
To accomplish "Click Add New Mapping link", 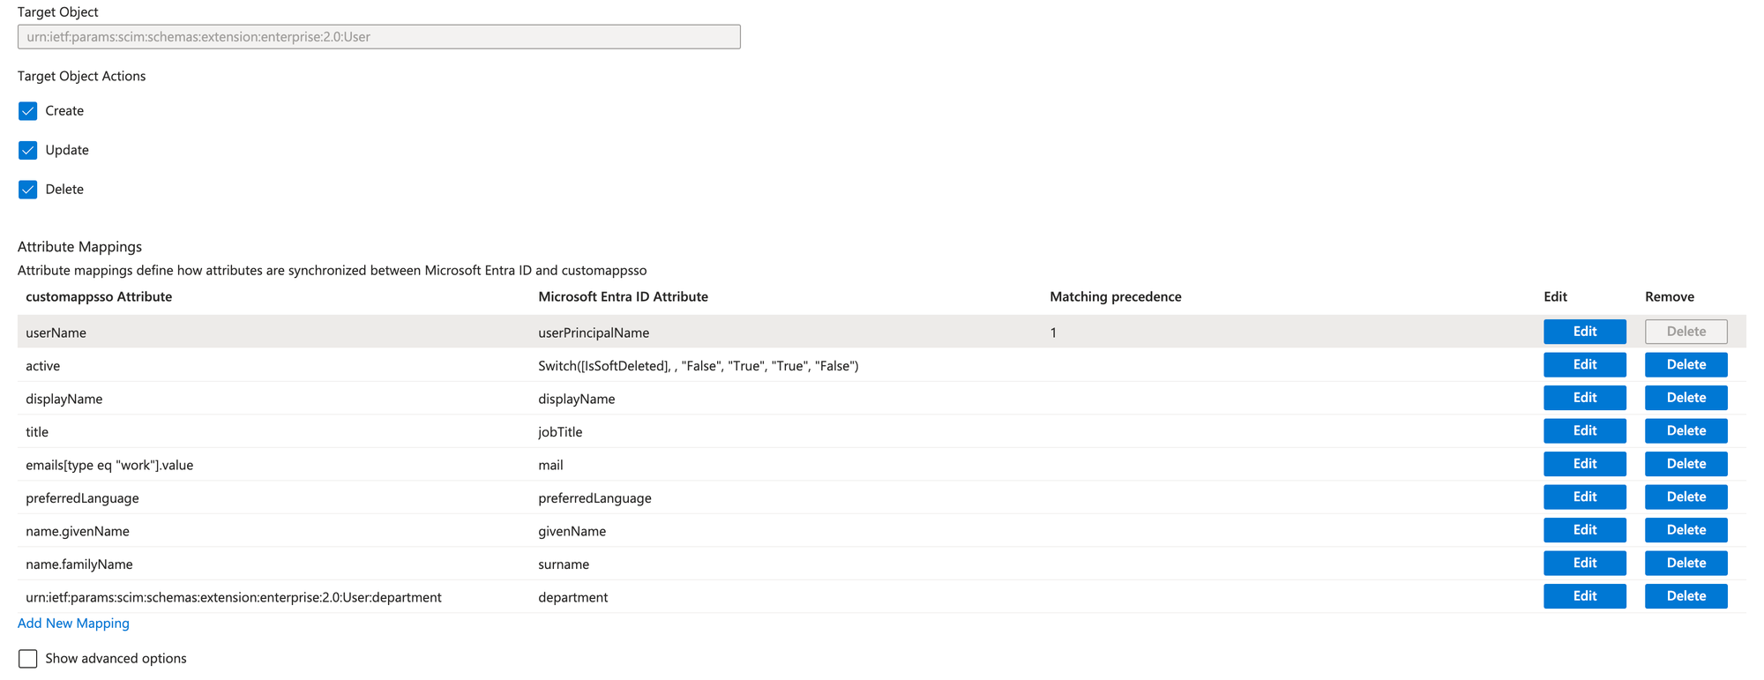I will (x=73, y=624).
